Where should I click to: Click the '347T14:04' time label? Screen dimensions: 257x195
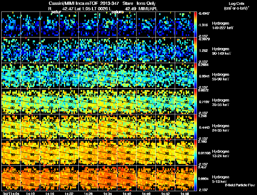[11, 193]
